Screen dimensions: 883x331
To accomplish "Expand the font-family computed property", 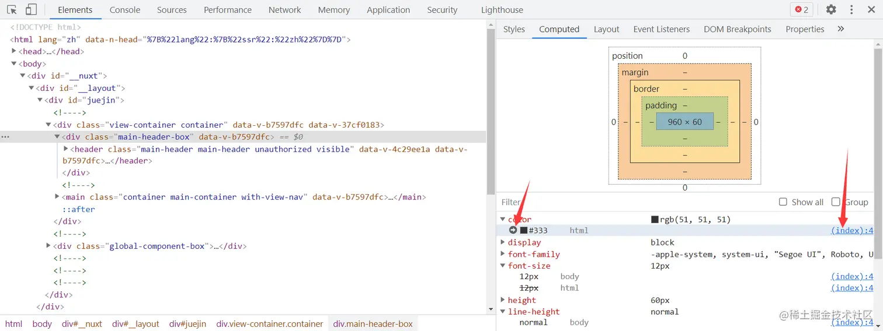I will [x=503, y=254].
